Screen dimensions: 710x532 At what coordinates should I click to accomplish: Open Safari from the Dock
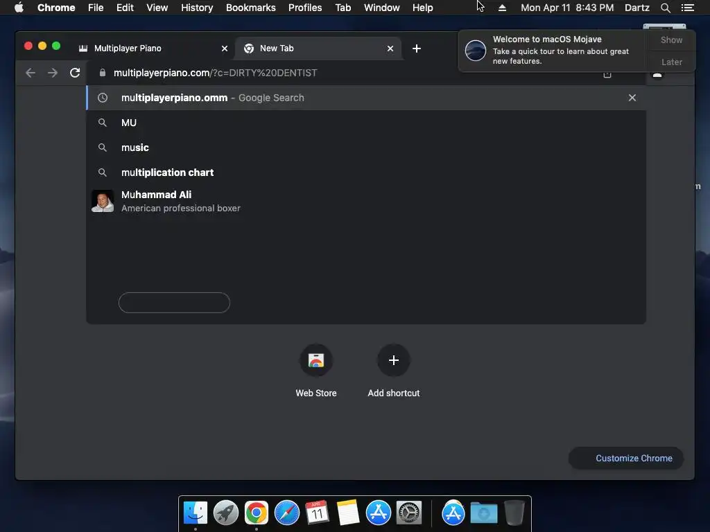287,513
